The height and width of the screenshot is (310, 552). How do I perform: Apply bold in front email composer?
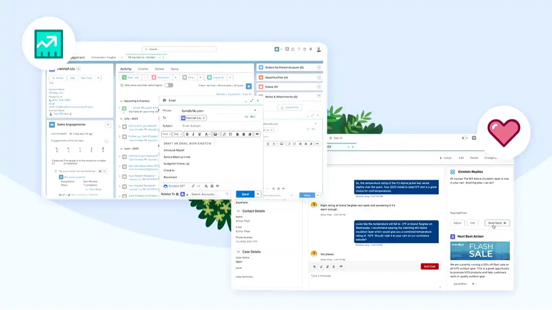tap(187, 134)
